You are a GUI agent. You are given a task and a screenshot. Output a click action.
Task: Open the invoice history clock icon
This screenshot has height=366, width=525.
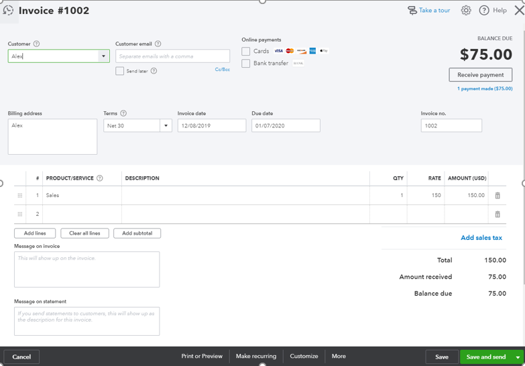click(9, 11)
